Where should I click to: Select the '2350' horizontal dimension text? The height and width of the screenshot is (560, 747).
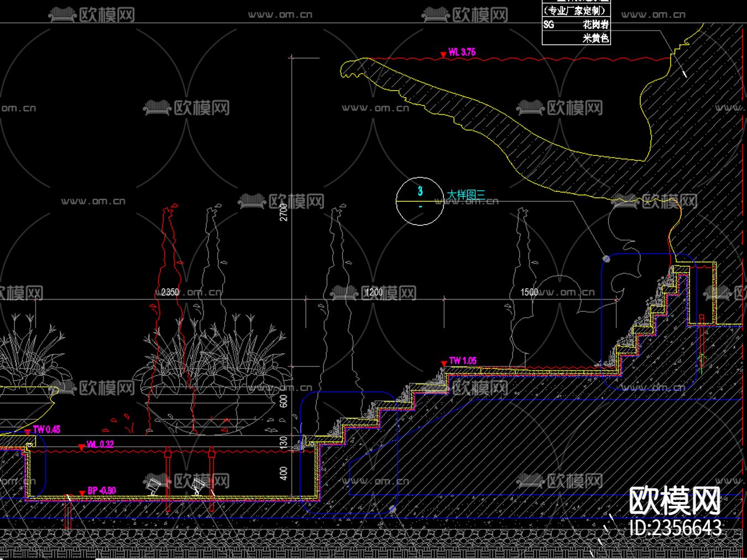tap(170, 292)
